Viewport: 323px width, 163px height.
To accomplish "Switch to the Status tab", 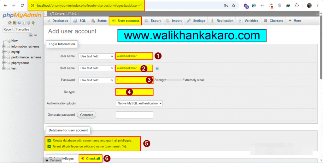I will (99, 20).
